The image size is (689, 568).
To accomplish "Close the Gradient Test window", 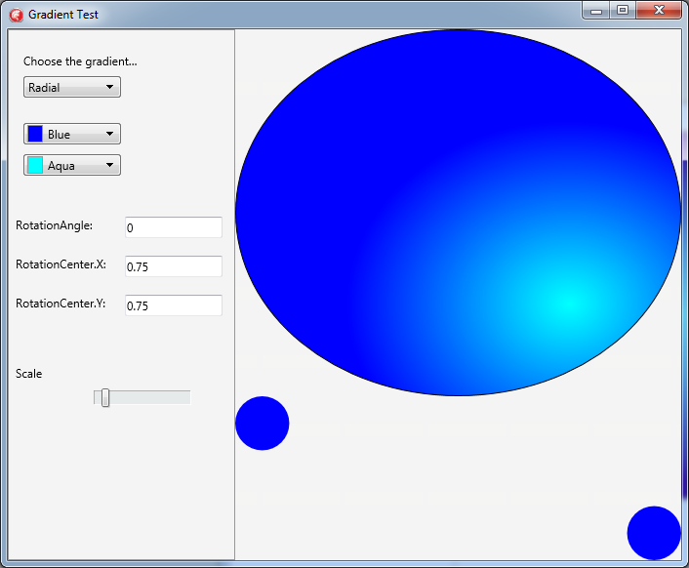I will [x=658, y=11].
